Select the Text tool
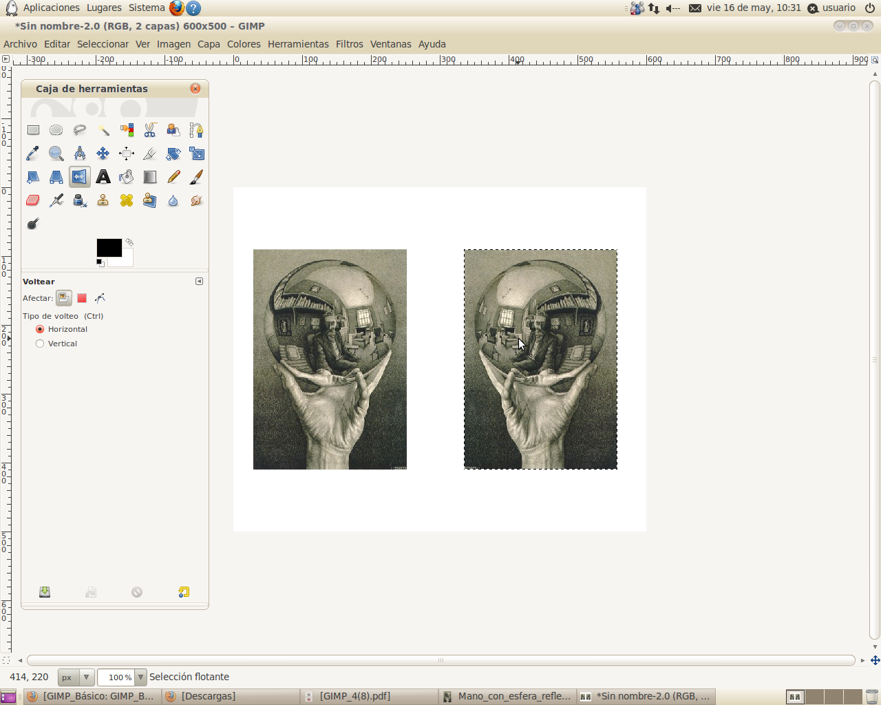 point(103,177)
